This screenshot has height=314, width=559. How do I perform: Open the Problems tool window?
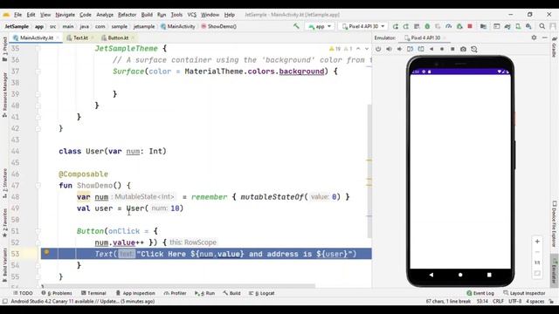pyautogui.click(x=57, y=293)
